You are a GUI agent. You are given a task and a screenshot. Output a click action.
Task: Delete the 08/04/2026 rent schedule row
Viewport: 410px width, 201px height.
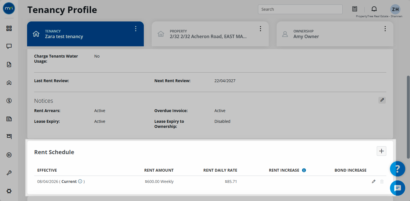pos(382,182)
